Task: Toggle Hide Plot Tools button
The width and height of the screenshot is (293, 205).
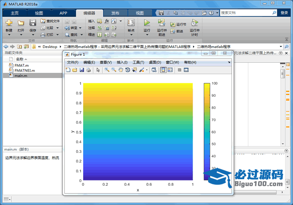Action: (x=179, y=70)
